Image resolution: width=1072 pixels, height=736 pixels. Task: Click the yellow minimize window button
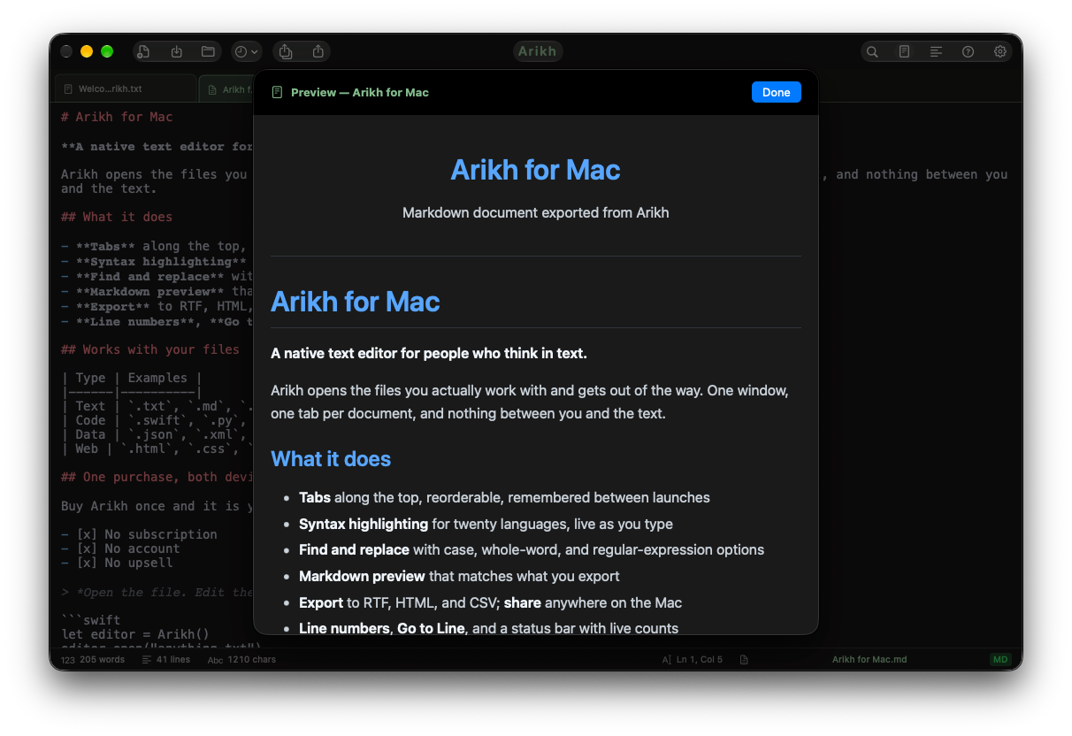tap(87, 51)
